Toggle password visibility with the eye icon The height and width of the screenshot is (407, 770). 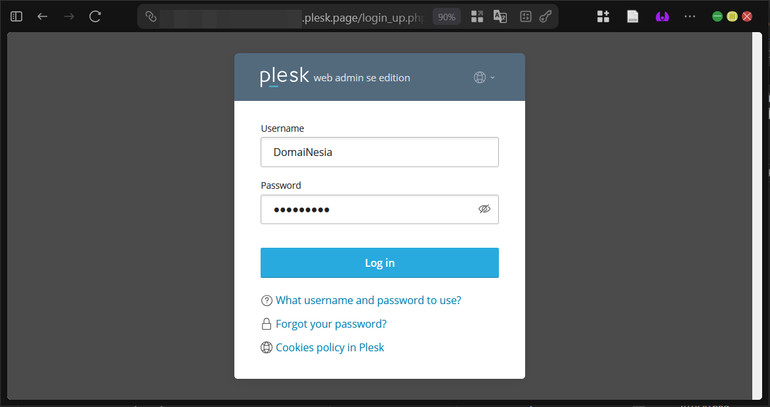(484, 208)
